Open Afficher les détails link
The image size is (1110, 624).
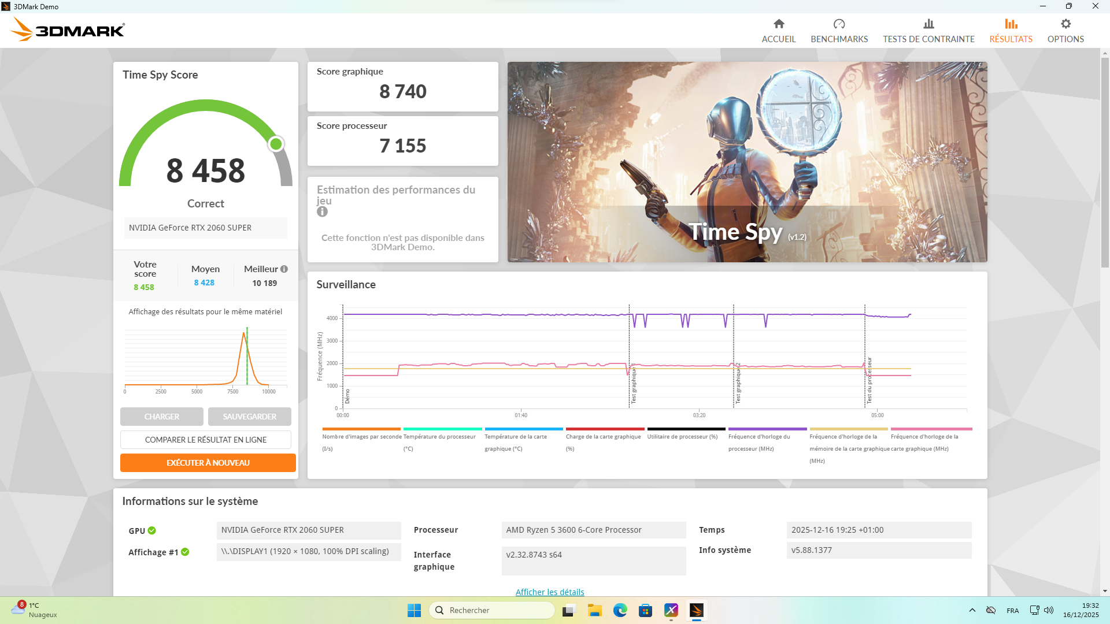tap(550, 592)
